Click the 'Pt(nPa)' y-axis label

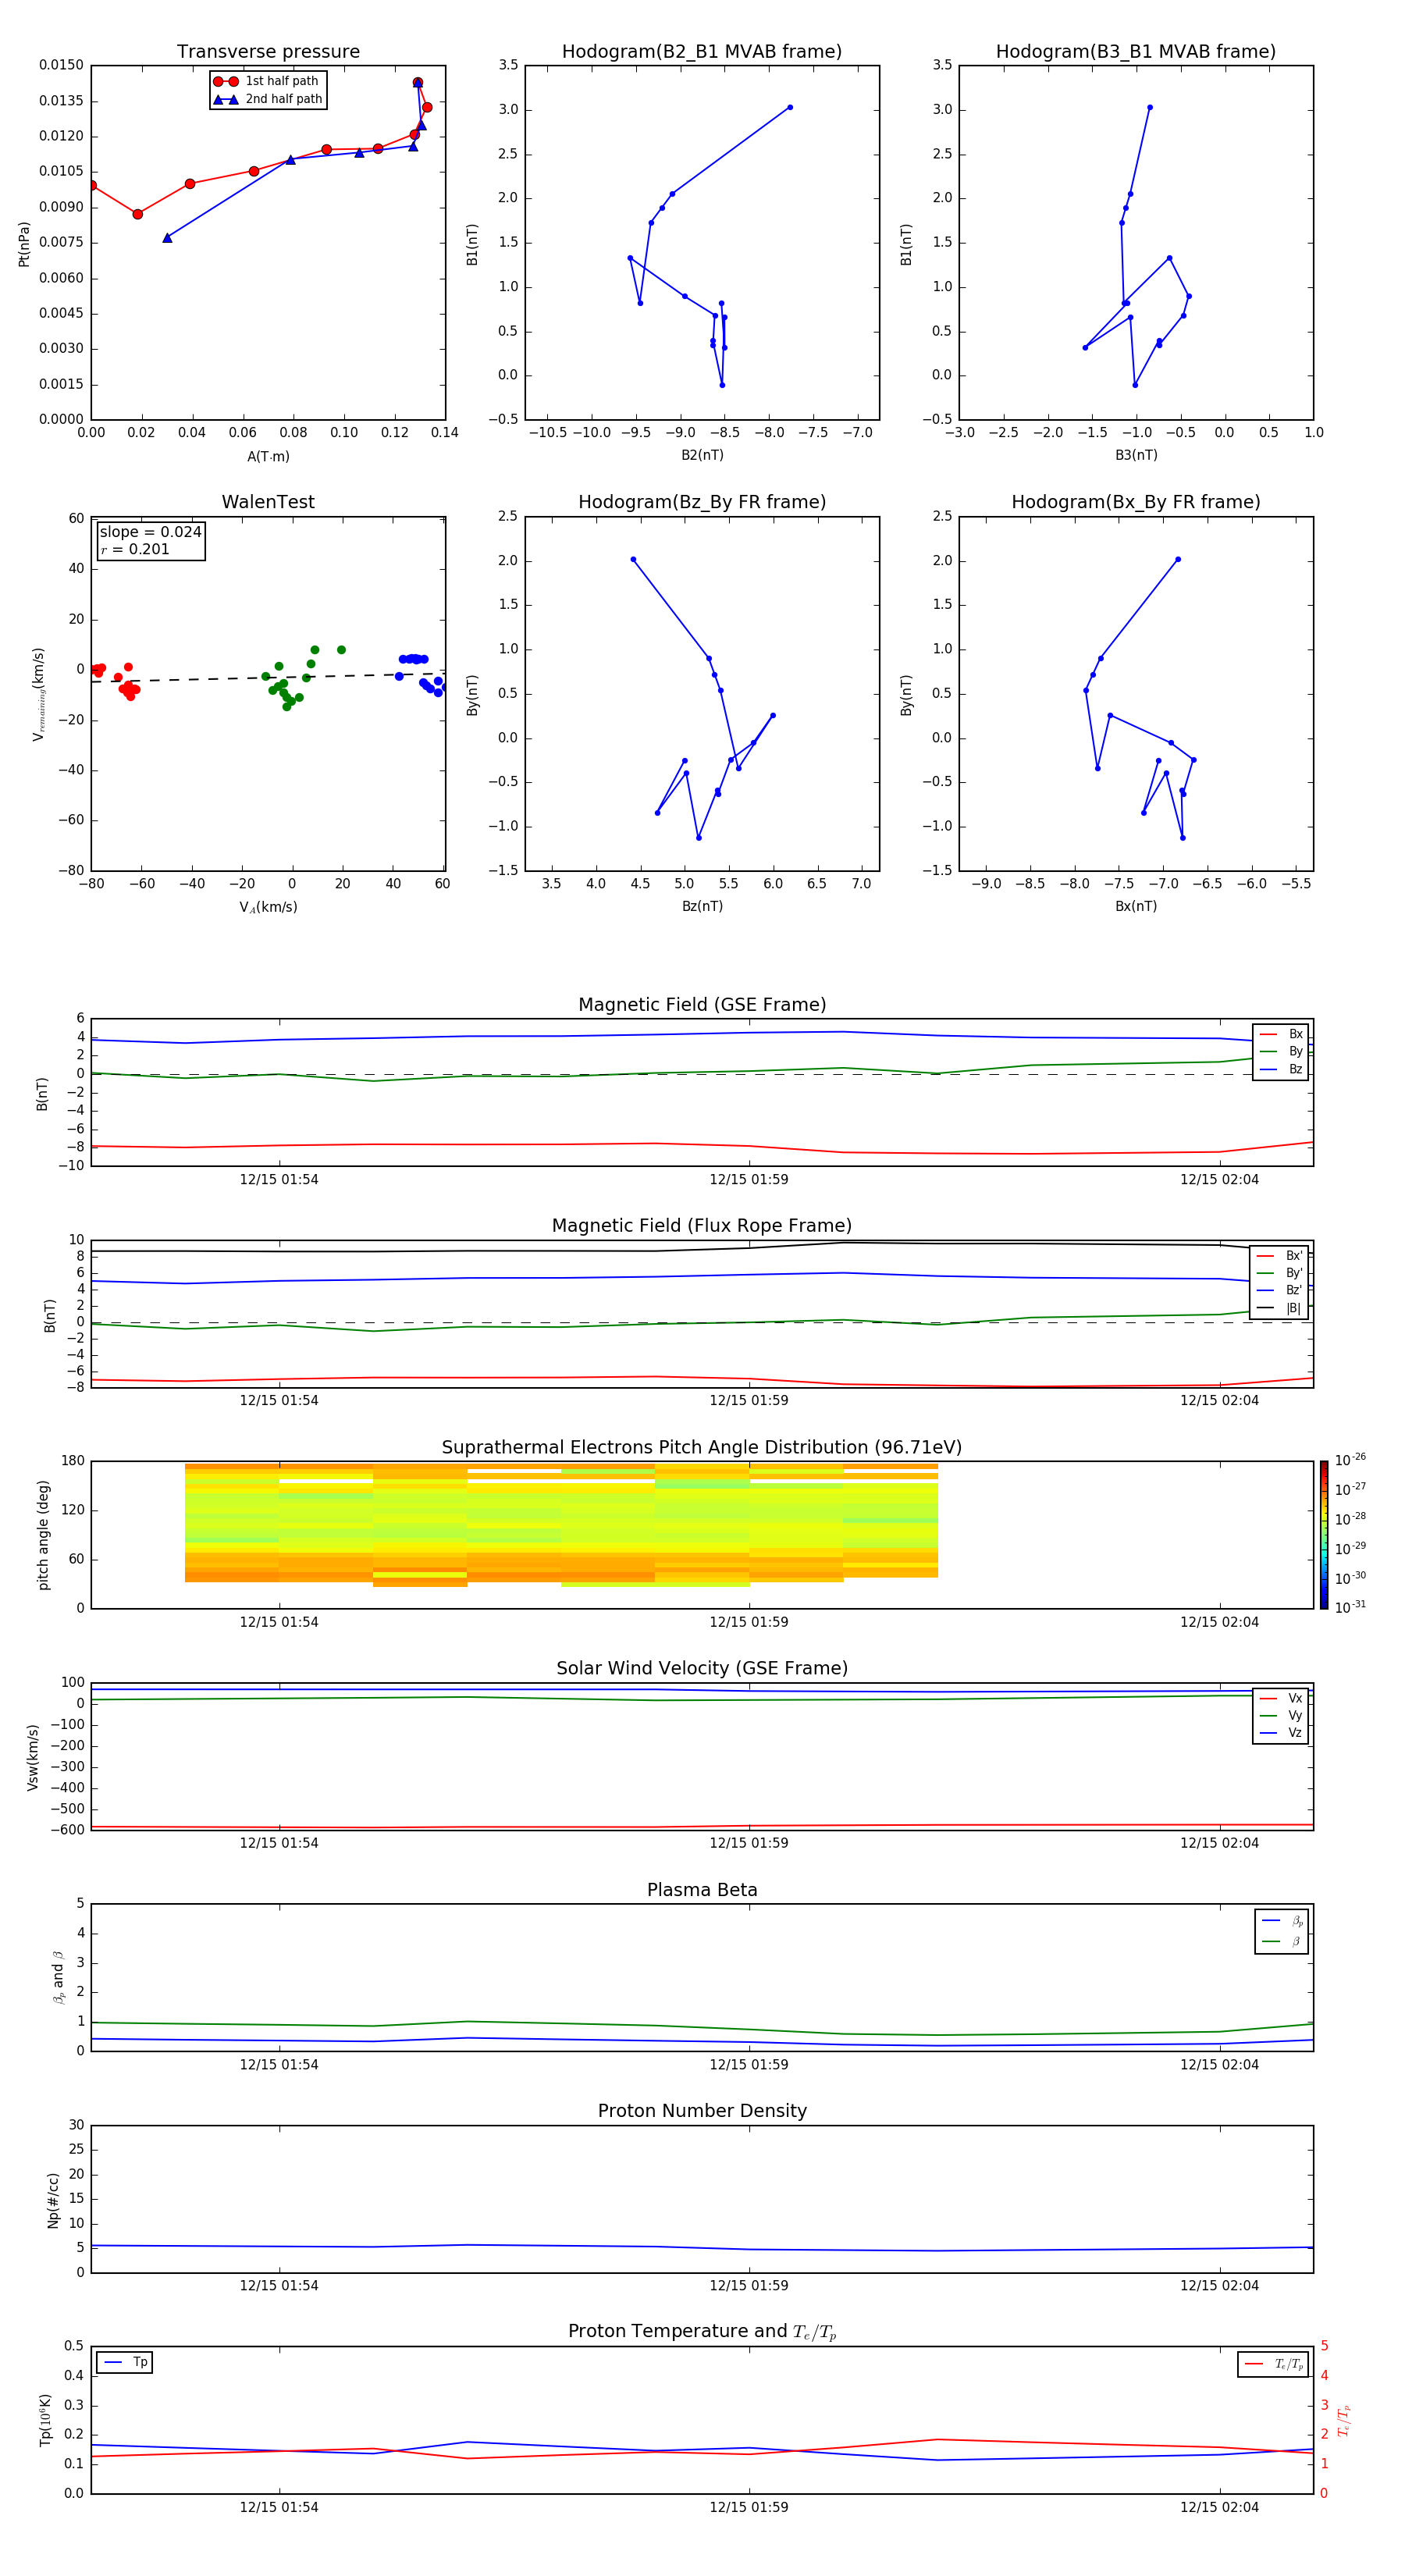pos(24,244)
